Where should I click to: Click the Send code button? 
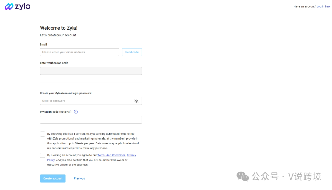coord(132,52)
